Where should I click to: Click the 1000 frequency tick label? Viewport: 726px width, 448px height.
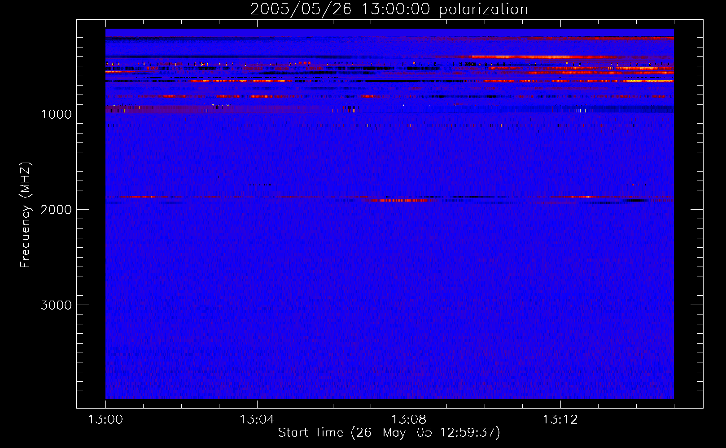(x=56, y=114)
